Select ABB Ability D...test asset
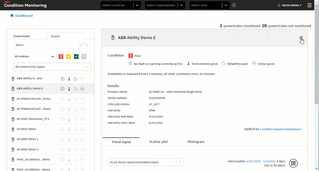 point(29,79)
